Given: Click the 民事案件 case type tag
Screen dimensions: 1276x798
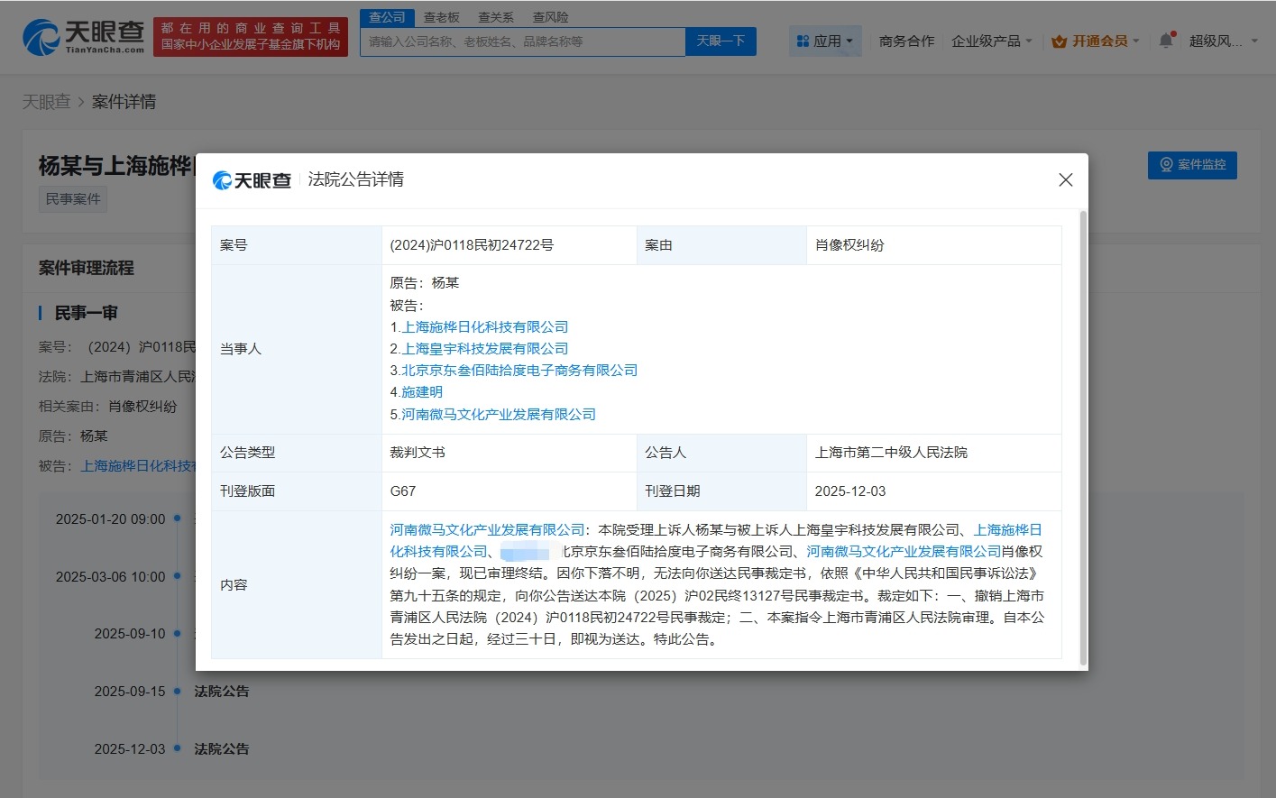Looking at the screenshot, I should (72, 198).
